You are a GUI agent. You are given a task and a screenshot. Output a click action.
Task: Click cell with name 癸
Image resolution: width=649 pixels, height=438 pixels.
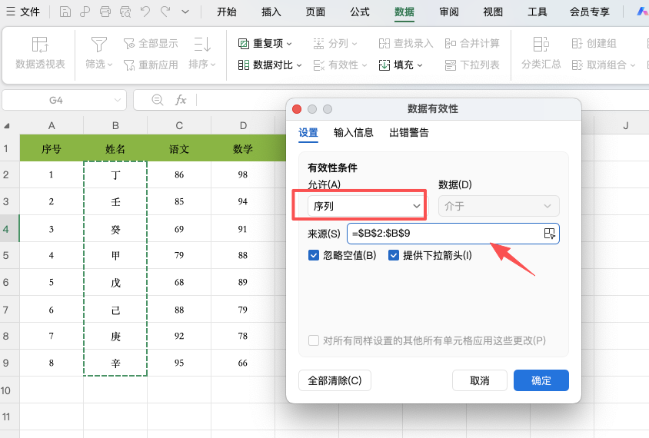(x=115, y=229)
